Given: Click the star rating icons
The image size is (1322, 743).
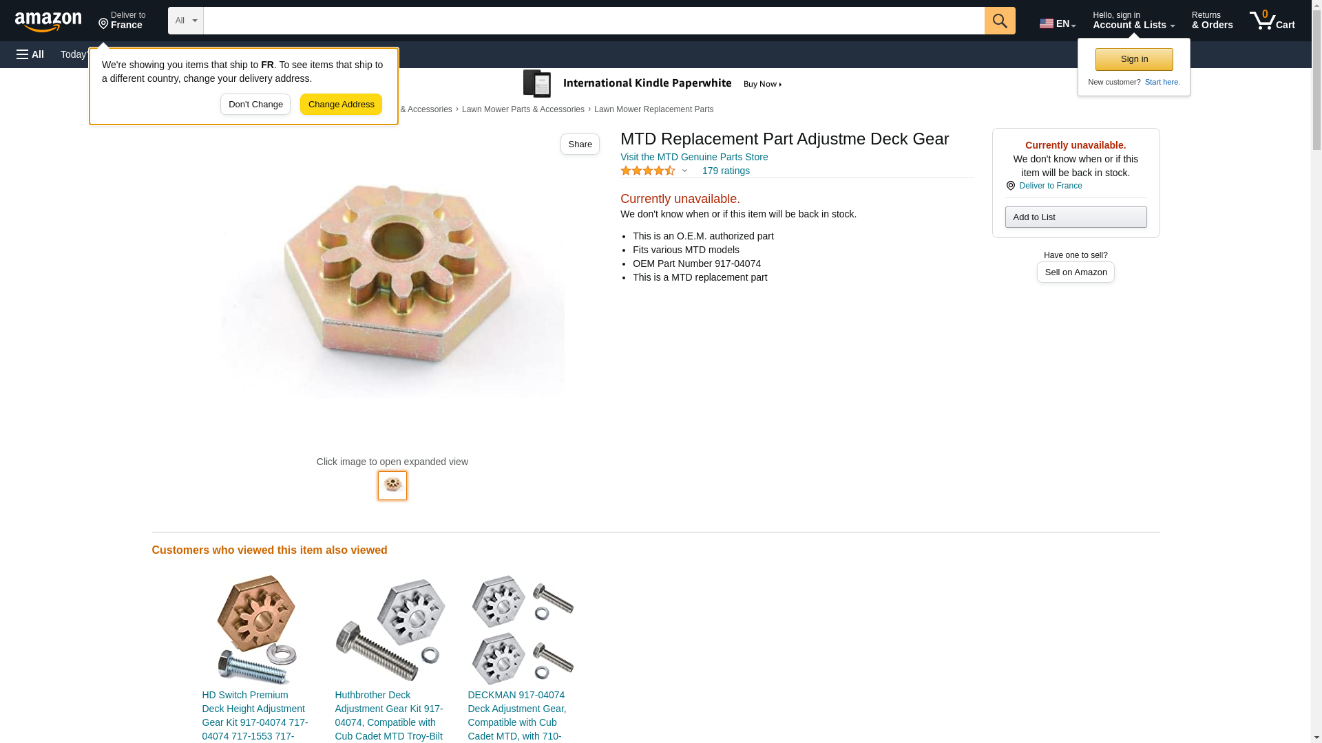Looking at the screenshot, I should 648,171.
